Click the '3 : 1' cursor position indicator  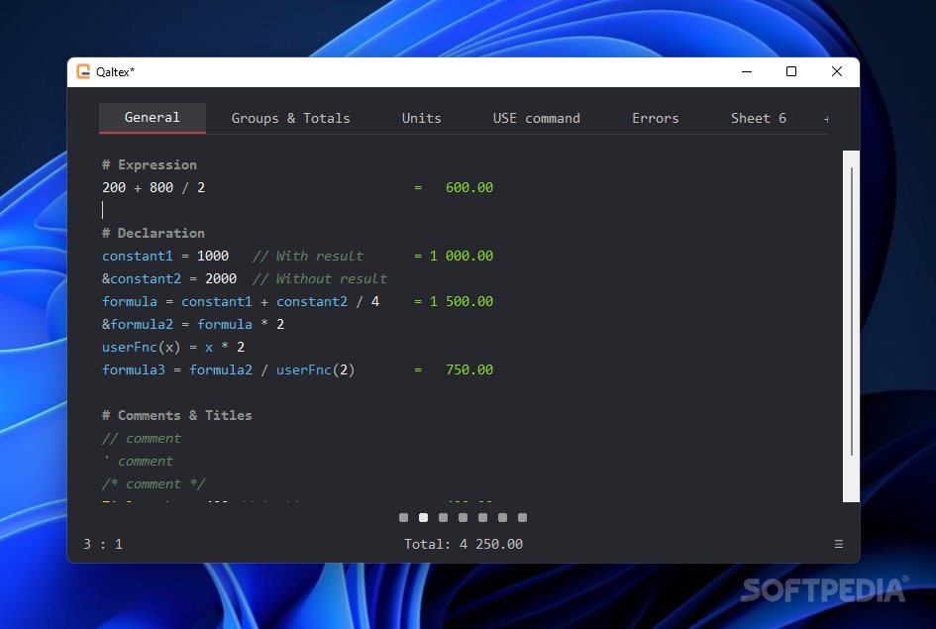point(103,544)
